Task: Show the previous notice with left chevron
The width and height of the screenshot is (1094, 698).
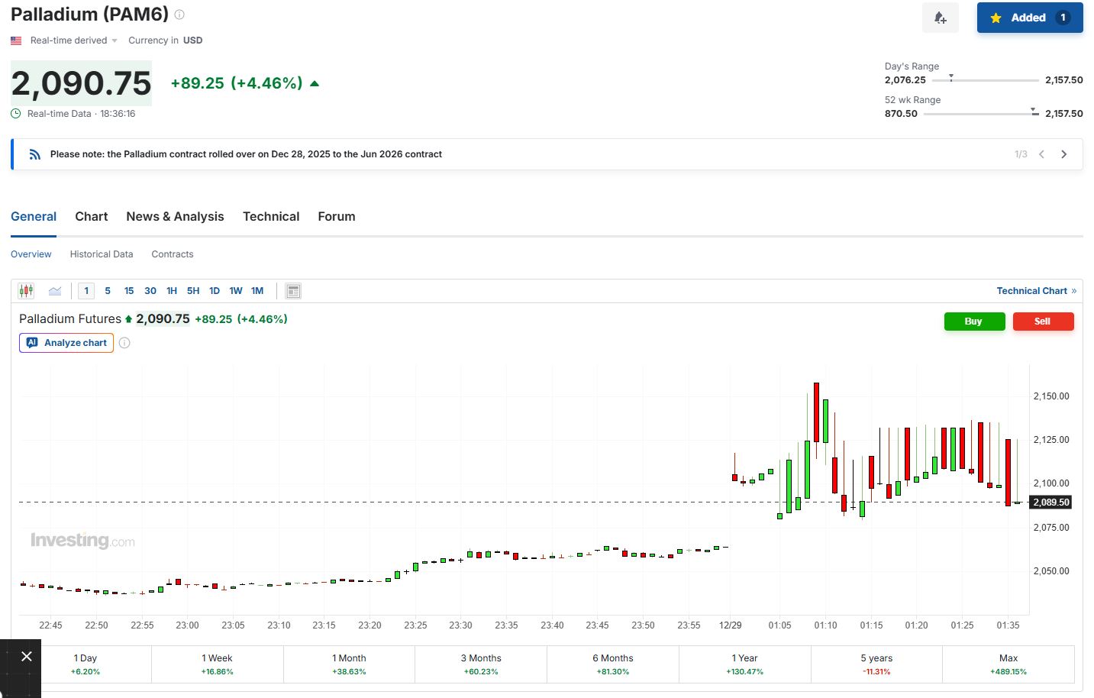Action: pyautogui.click(x=1041, y=154)
